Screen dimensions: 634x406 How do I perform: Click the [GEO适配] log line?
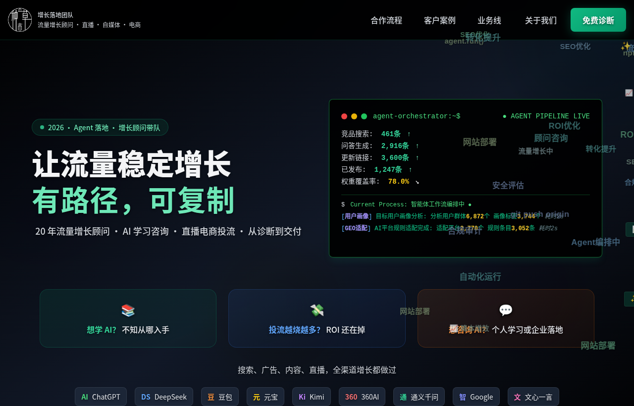pyautogui.click(x=449, y=228)
